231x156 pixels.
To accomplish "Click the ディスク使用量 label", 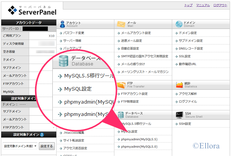I will [x=13, y=44].
